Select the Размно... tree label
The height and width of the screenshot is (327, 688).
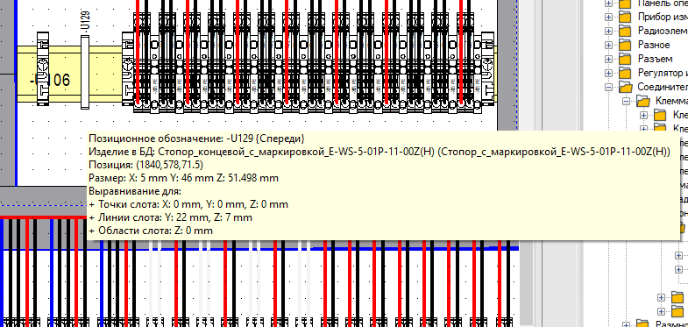point(671,323)
